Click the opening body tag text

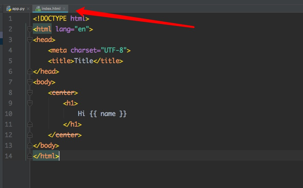[44, 82]
